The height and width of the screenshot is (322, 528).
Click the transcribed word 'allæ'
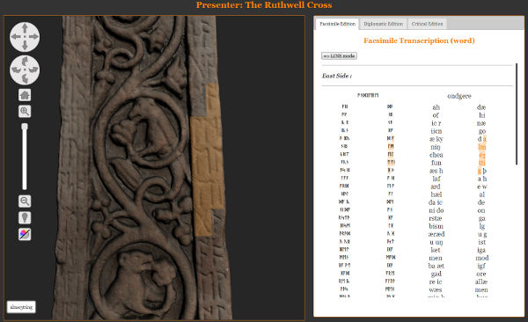point(481,282)
